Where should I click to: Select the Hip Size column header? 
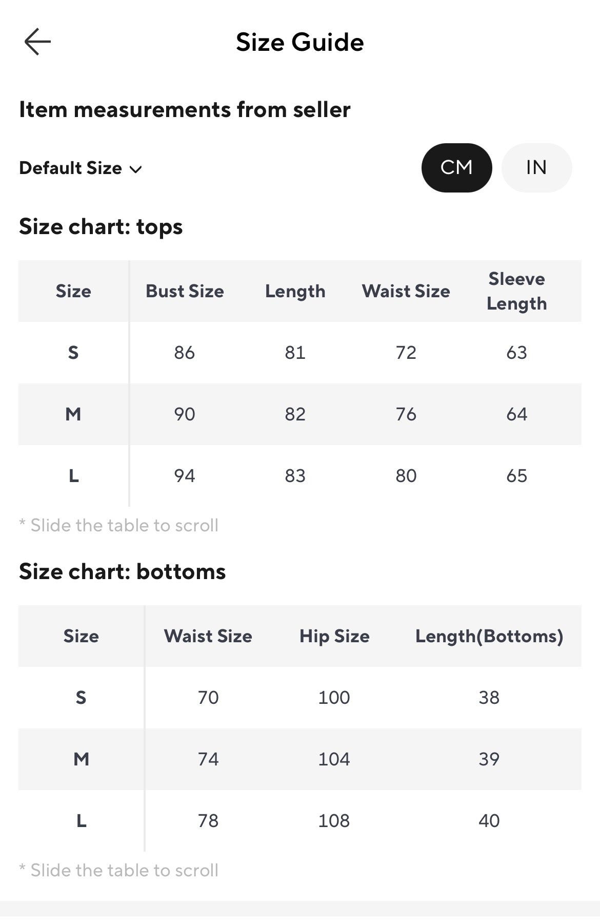tap(334, 636)
